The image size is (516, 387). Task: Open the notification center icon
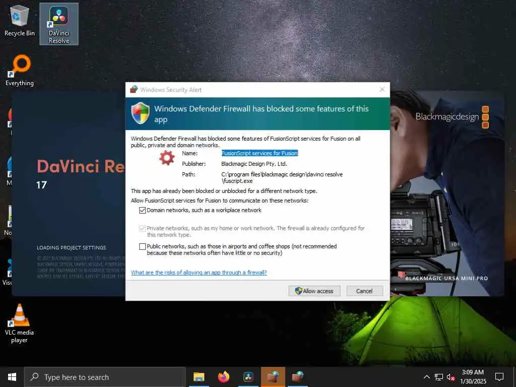pyautogui.click(x=499, y=377)
